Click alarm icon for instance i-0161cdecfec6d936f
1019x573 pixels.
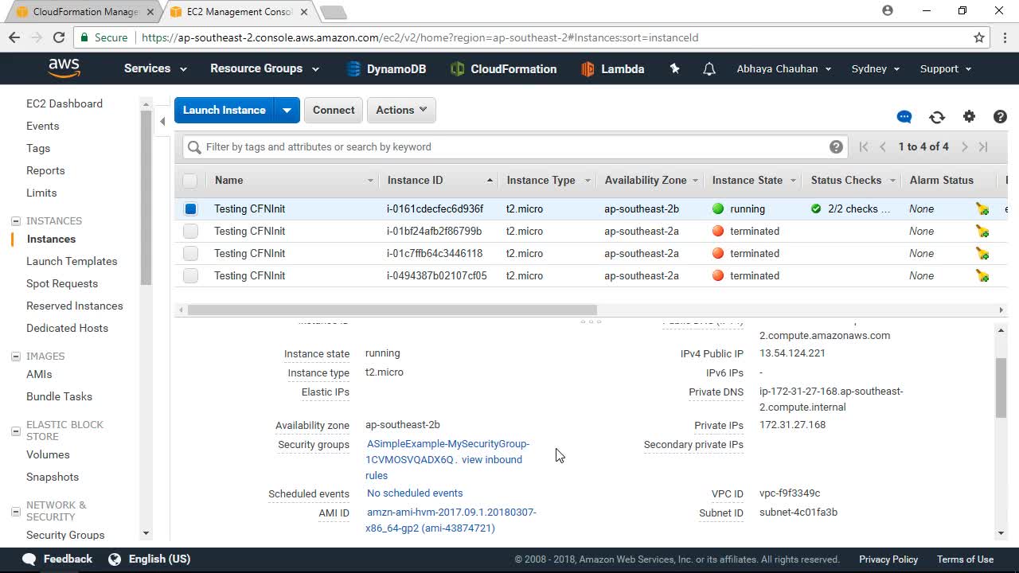982,209
